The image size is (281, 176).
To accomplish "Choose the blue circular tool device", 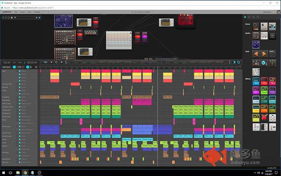I will point(264,63).
